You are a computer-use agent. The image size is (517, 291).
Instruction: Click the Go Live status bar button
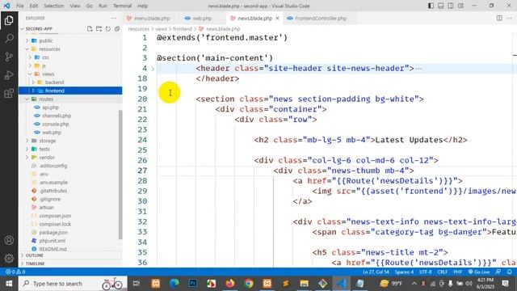[479, 272]
